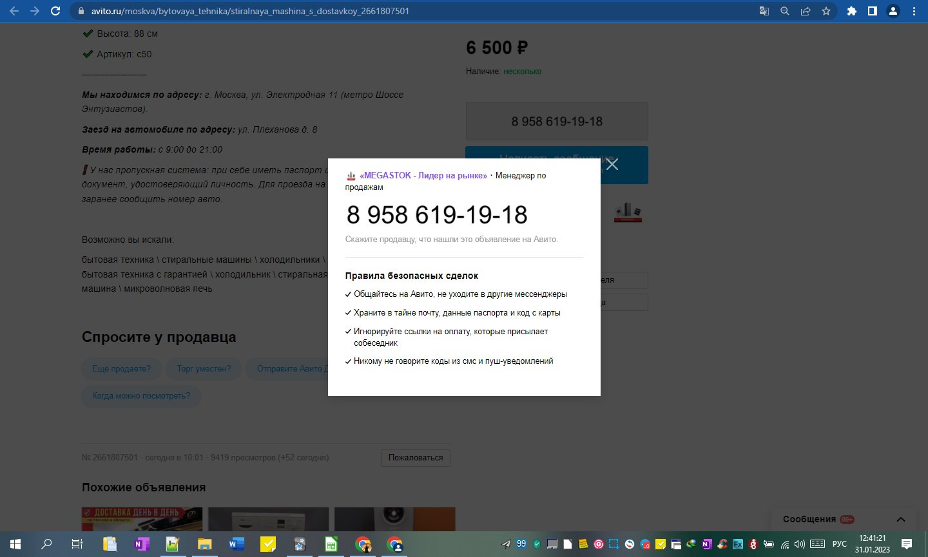
Task: Click the address bar URL
Action: pyautogui.click(x=250, y=11)
